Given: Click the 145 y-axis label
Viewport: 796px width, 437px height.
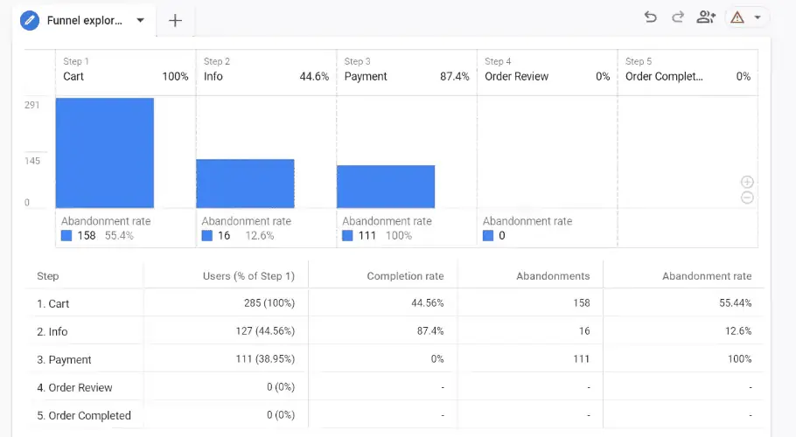Looking at the screenshot, I should click(32, 161).
